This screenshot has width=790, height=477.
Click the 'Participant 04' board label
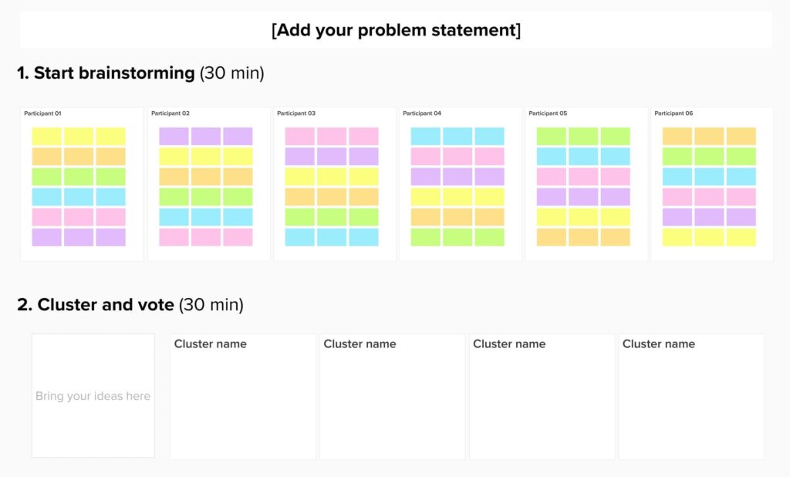[x=422, y=113]
